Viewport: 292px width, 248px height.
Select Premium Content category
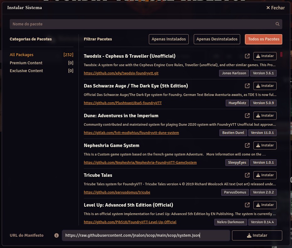[x=26, y=63]
